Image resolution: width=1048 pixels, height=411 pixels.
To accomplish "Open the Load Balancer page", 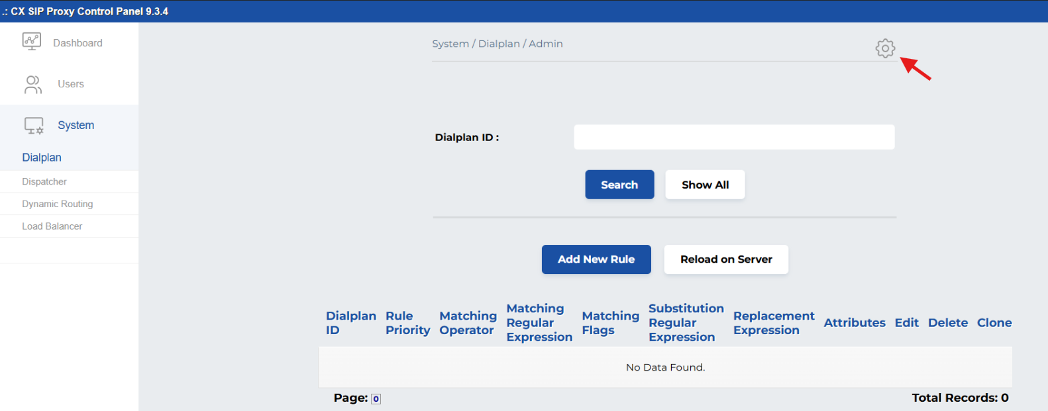I will click(52, 226).
